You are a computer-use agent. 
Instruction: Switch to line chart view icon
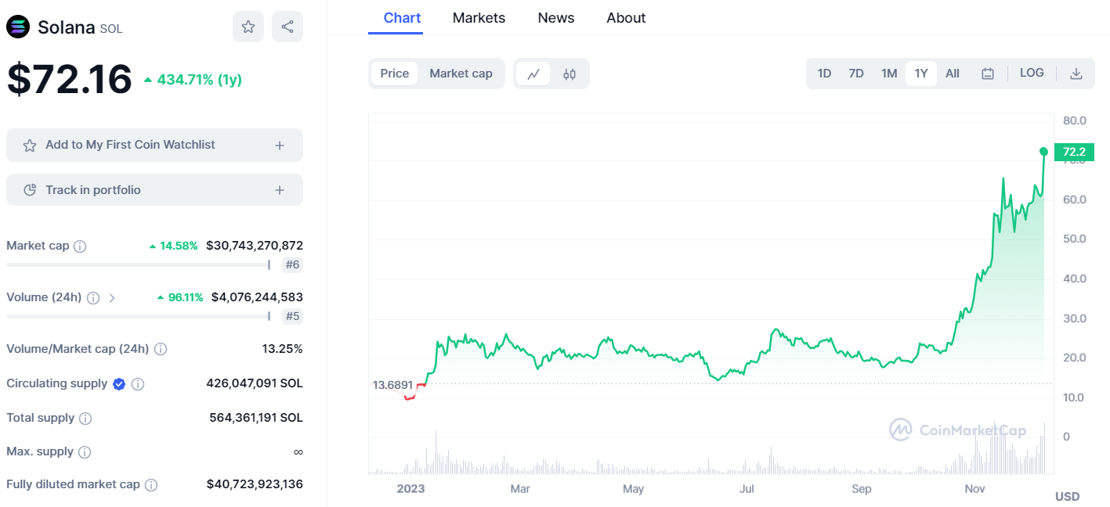(x=533, y=74)
